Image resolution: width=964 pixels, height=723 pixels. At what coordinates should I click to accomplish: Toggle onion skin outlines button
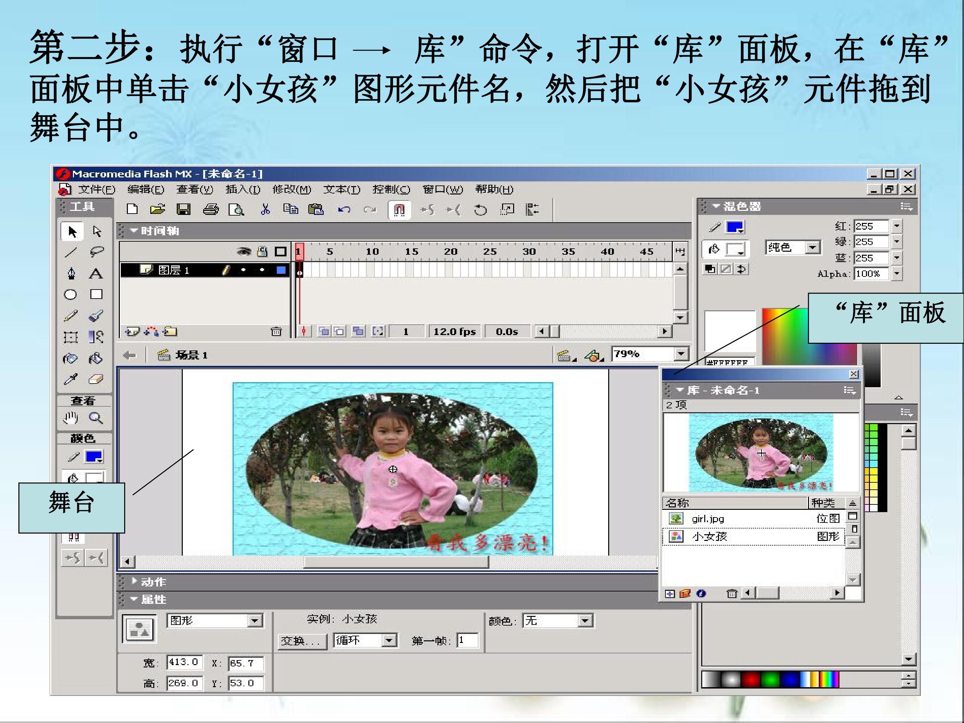(339, 332)
